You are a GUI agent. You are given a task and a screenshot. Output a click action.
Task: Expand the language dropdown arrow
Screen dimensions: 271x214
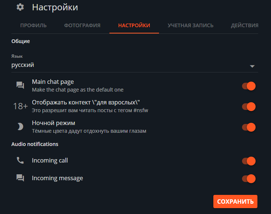point(252,66)
